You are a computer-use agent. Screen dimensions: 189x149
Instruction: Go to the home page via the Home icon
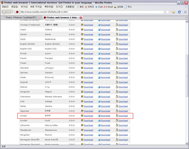click(x=173, y=12)
